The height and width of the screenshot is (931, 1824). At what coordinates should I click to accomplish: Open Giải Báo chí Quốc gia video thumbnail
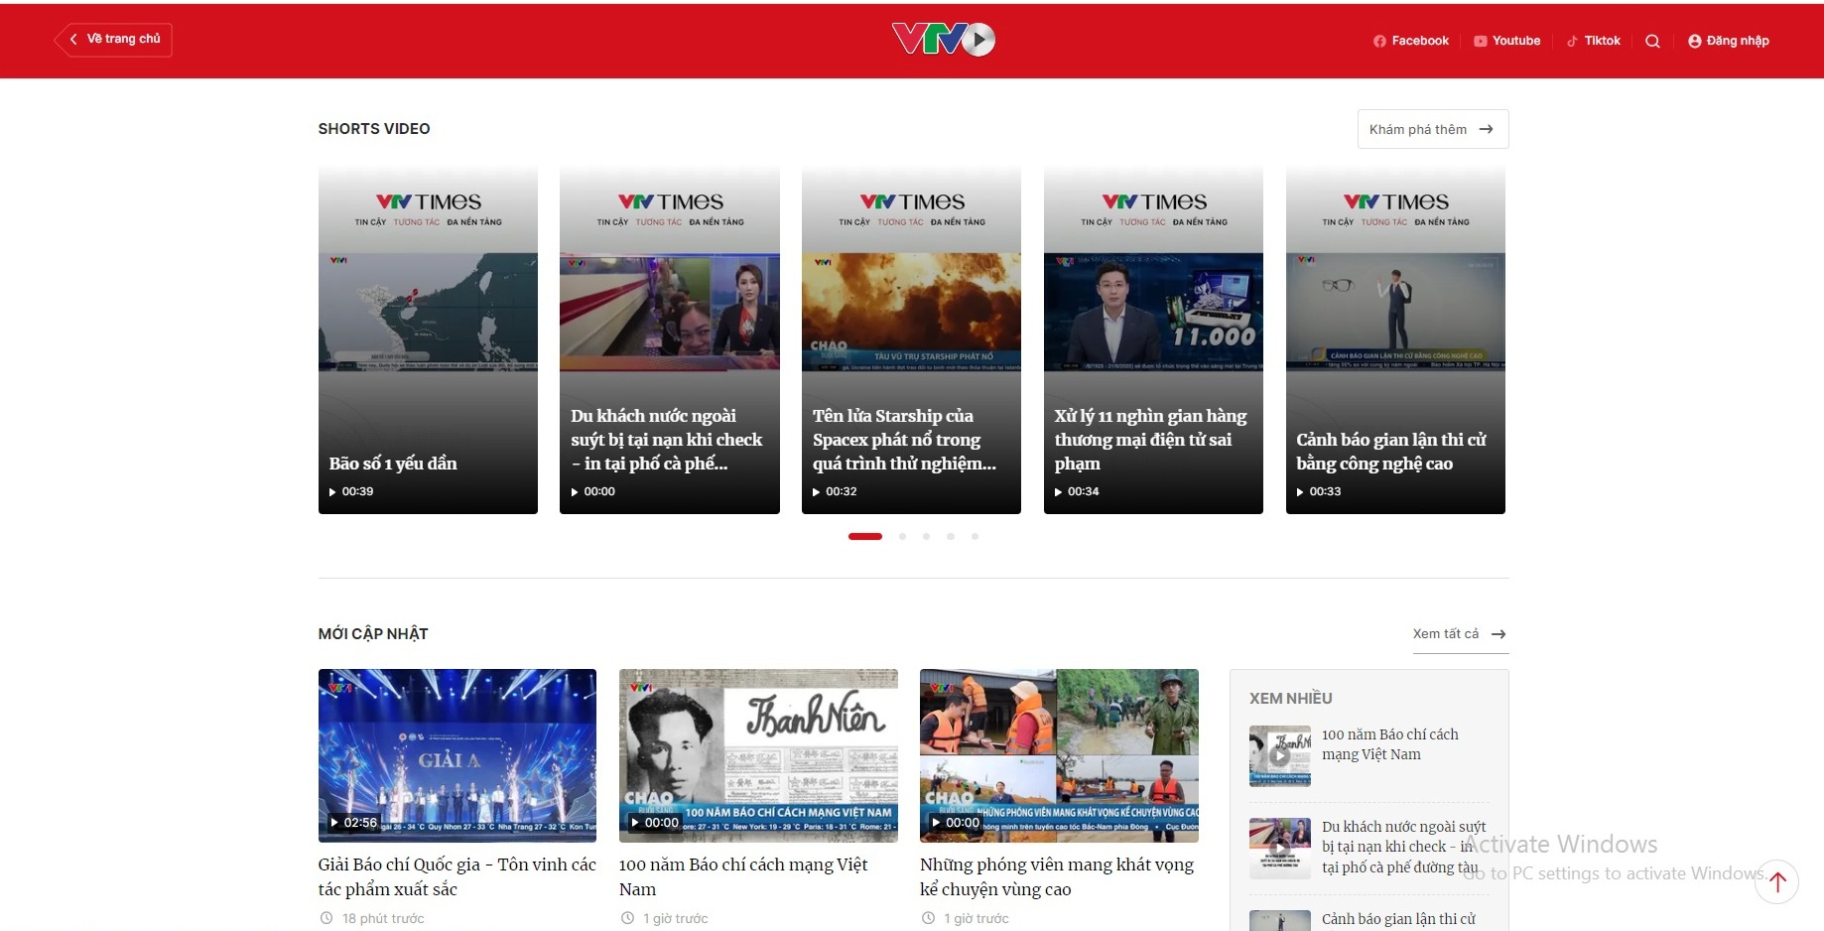[456, 755]
